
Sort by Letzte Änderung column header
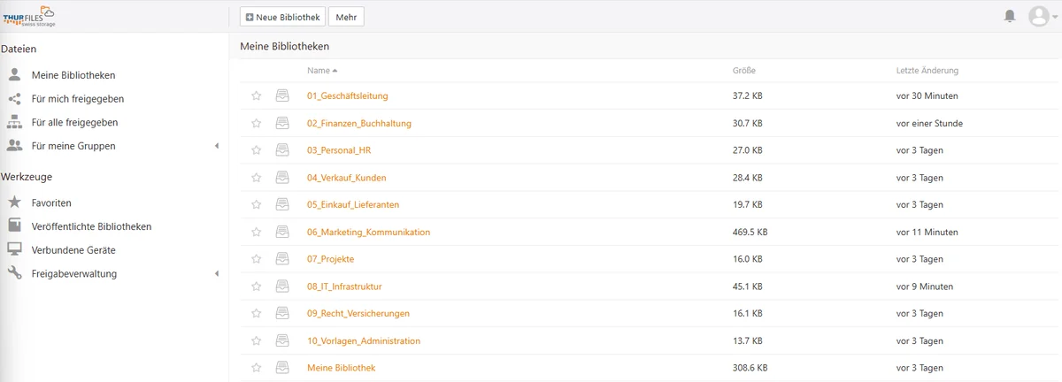tap(927, 71)
